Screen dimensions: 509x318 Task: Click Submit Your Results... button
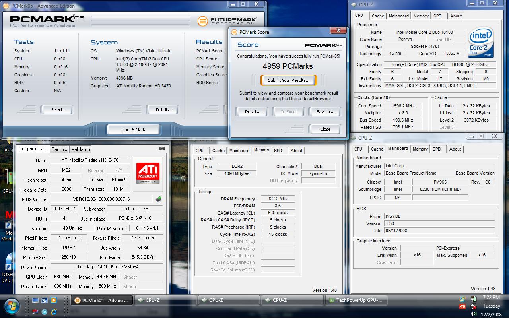point(288,80)
